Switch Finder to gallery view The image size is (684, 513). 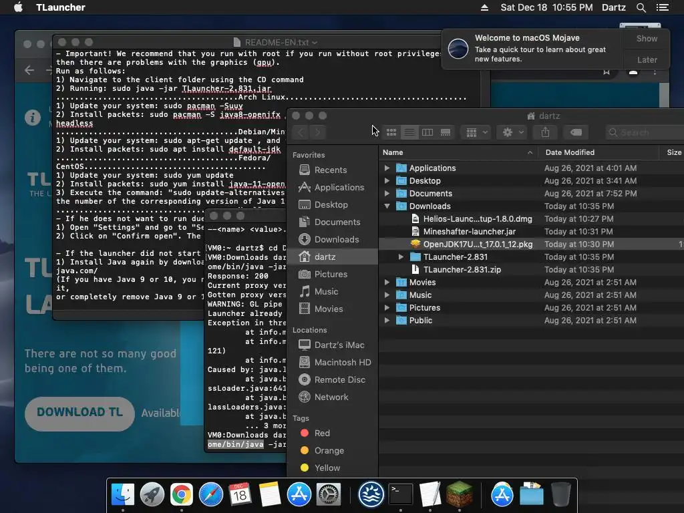pyautogui.click(x=446, y=132)
